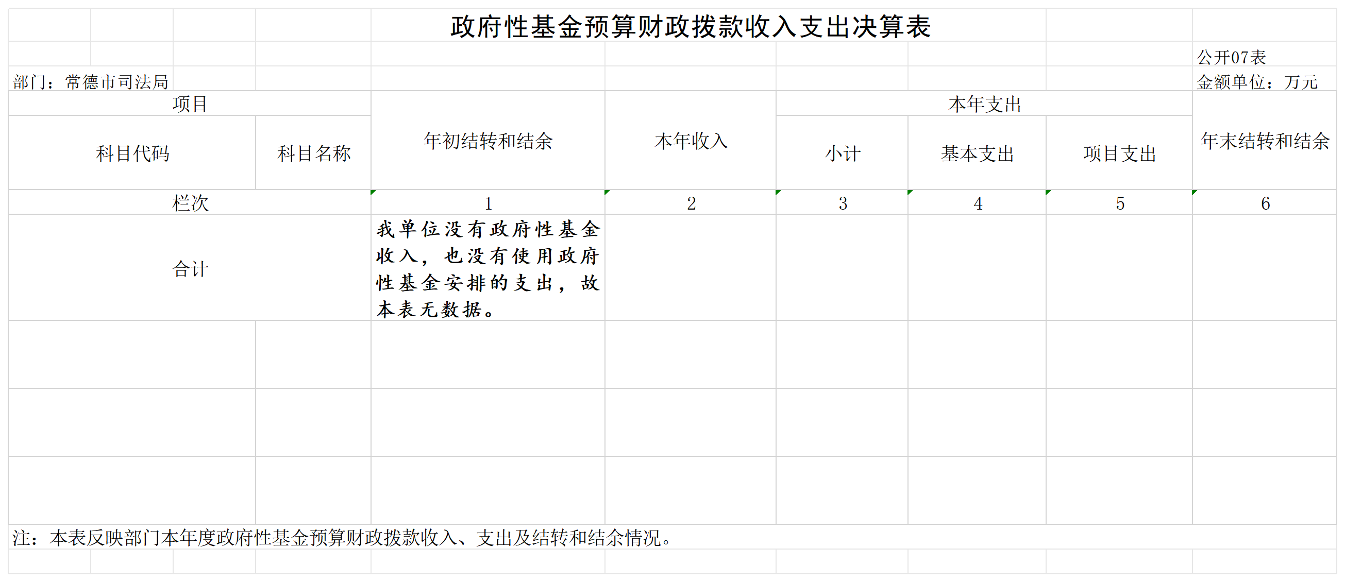Image resolution: width=1345 pixels, height=582 pixels.
Task: Select the 年末结转和结余 header cell
Action: (x=1265, y=141)
